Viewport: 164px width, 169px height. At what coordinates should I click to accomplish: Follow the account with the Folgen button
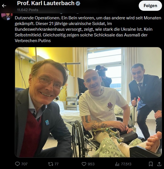150,6
